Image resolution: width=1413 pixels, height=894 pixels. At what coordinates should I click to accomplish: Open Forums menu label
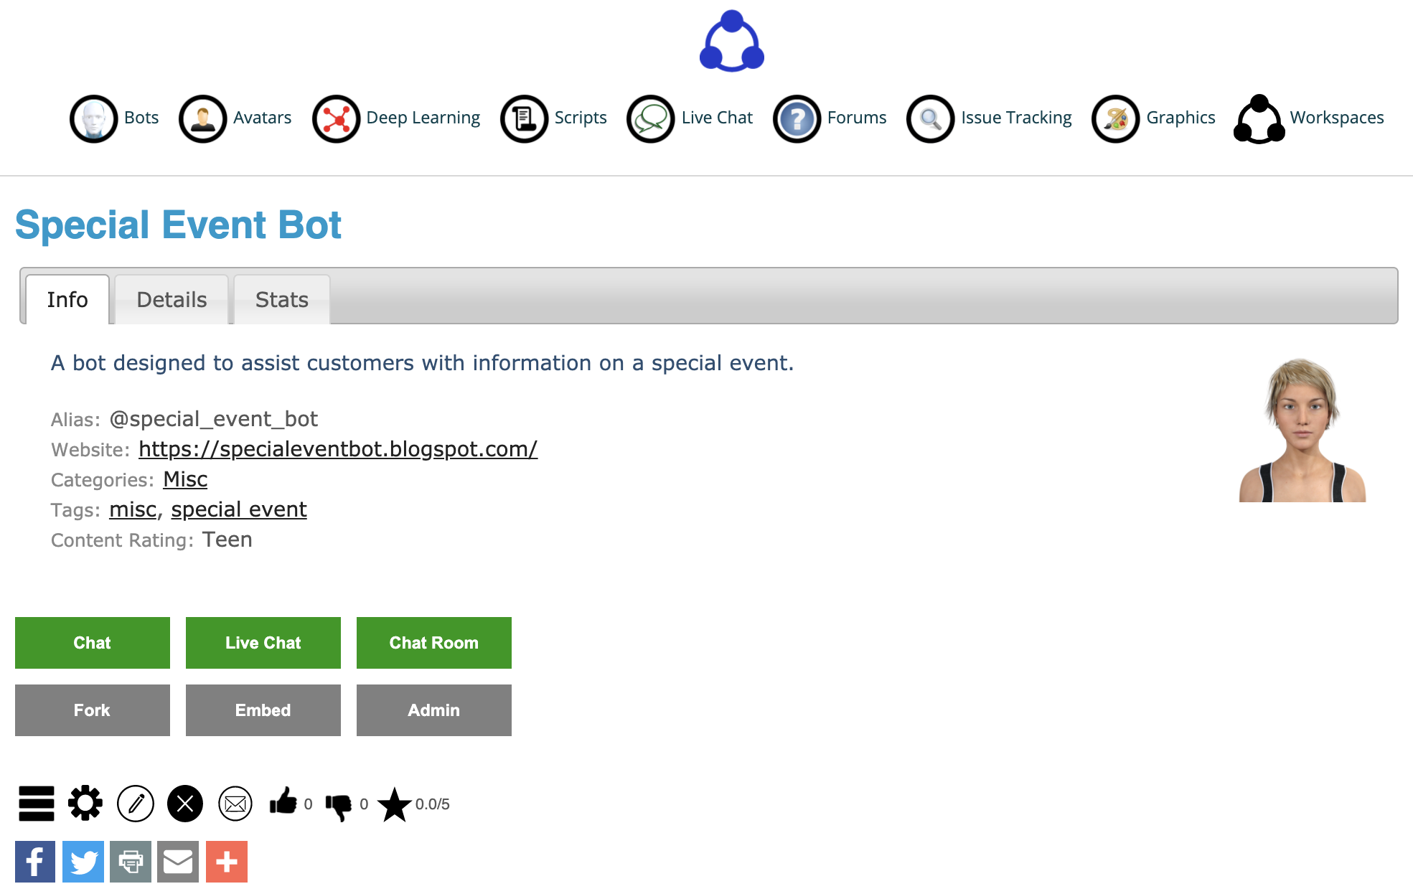[x=857, y=118]
